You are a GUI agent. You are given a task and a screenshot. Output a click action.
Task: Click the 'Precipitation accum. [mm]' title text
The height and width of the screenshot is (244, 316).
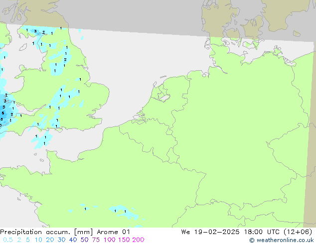46,232
